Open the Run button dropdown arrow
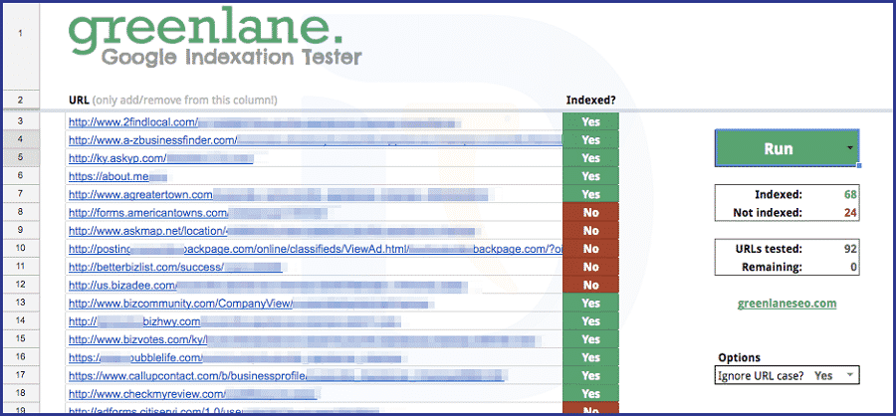Viewport: 896px width, 416px height. tap(850, 148)
